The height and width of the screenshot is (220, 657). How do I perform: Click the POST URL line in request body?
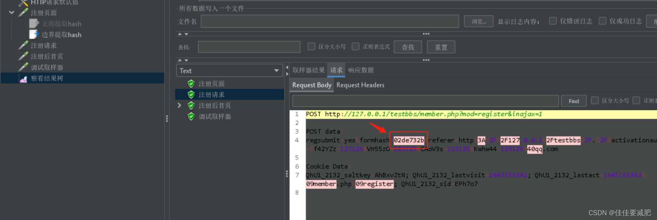[481, 114]
